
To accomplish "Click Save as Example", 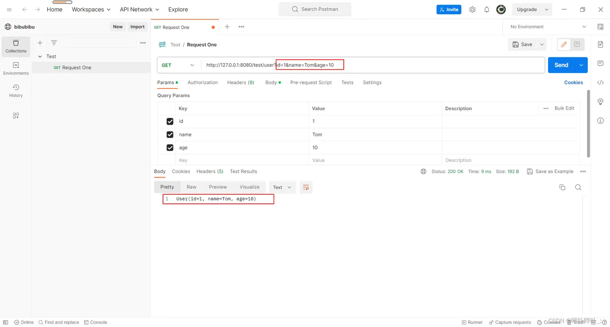I will point(550,172).
